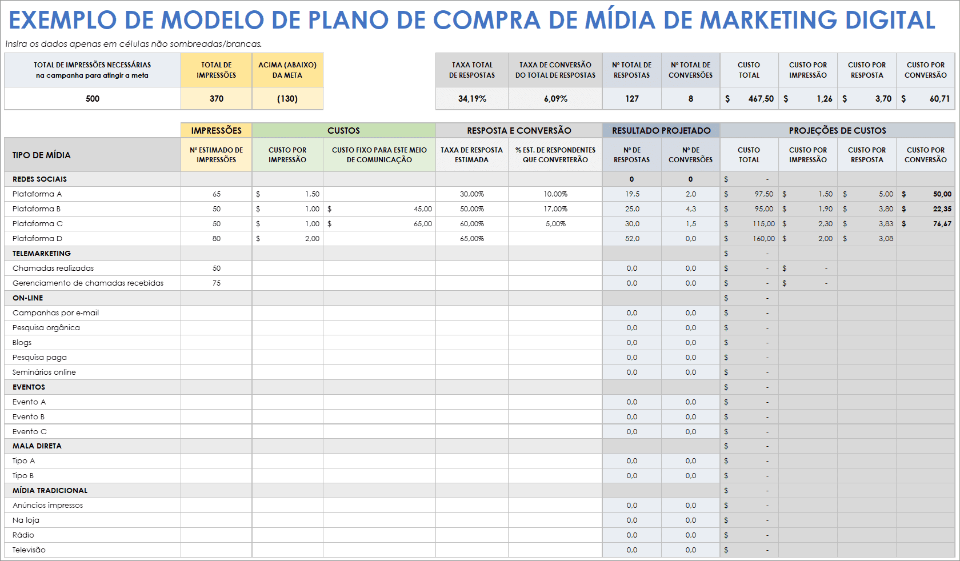The height and width of the screenshot is (561, 960).
Task: Select overall total cost 467,50
Action: [749, 99]
